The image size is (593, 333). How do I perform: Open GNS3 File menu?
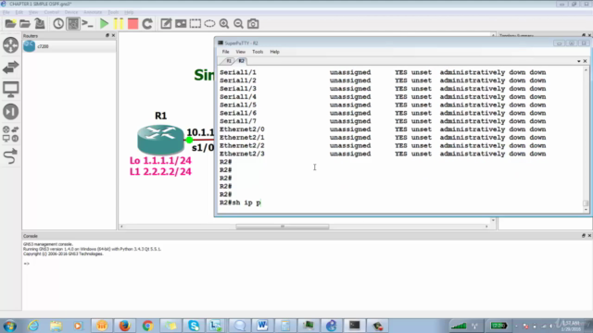click(x=6, y=12)
